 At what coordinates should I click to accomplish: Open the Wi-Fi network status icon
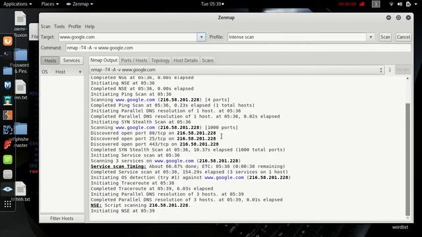(391, 4)
